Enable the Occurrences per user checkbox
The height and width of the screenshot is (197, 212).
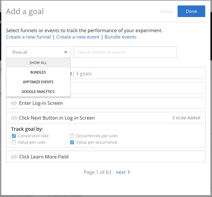point(72,136)
